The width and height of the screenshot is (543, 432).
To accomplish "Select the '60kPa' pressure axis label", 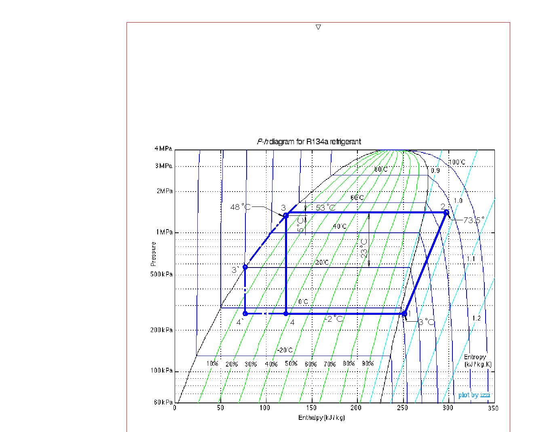I will click(163, 402).
